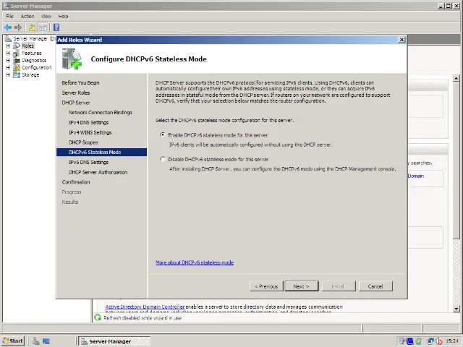
Task: Go to IPv4 DNS Settings step
Action: tap(88, 122)
